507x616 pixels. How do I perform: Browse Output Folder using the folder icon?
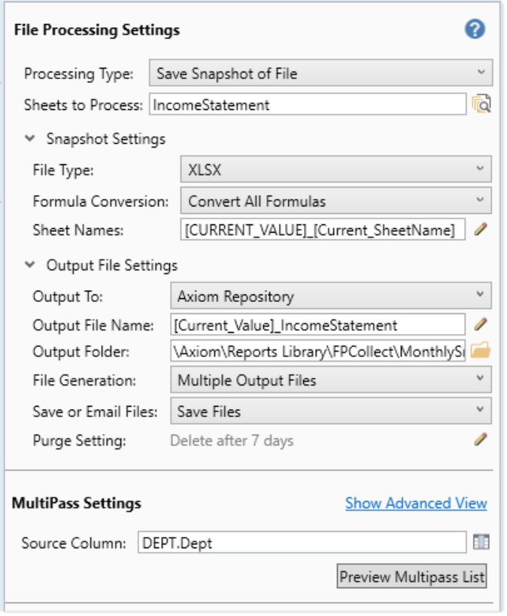point(481,351)
